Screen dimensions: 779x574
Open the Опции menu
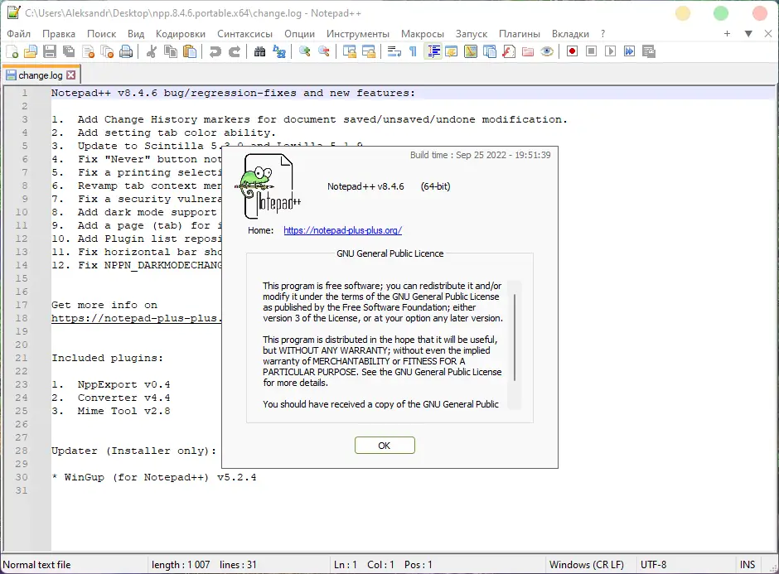(x=299, y=34)
